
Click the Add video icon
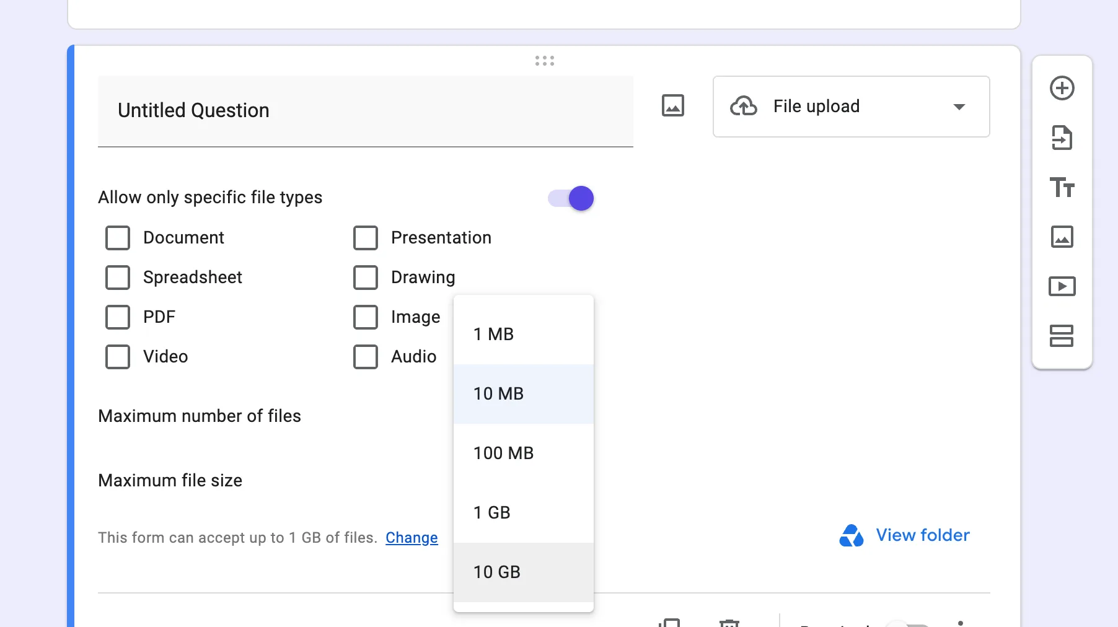tap(1062, 286)
